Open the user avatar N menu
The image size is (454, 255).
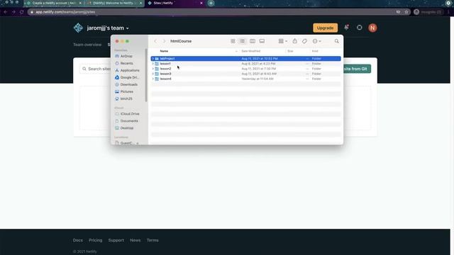(372, 28)
